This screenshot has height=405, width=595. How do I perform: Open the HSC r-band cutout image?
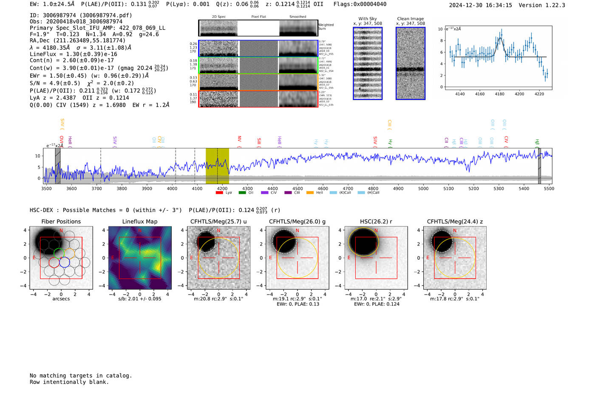pos(376,258)
